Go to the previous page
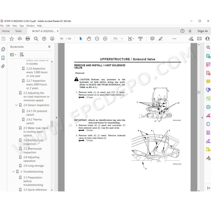211x211 pixels. pos(44,39)
